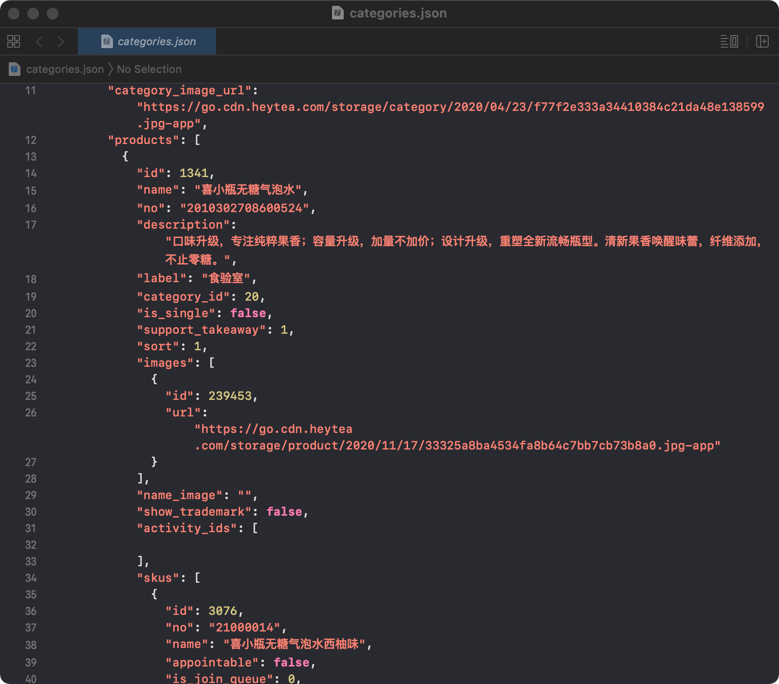Click the sku no value "21000014"
The image size is (779, 684).
coord(244,628)
